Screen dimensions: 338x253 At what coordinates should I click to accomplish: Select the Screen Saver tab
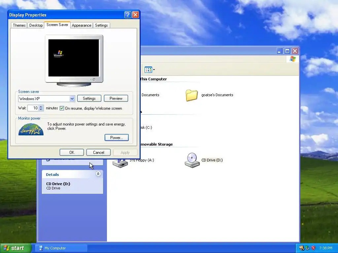coord(57,25)
